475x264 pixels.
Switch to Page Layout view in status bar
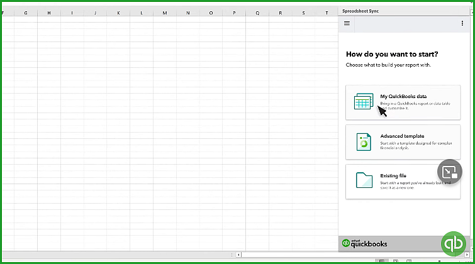point(395,261)
